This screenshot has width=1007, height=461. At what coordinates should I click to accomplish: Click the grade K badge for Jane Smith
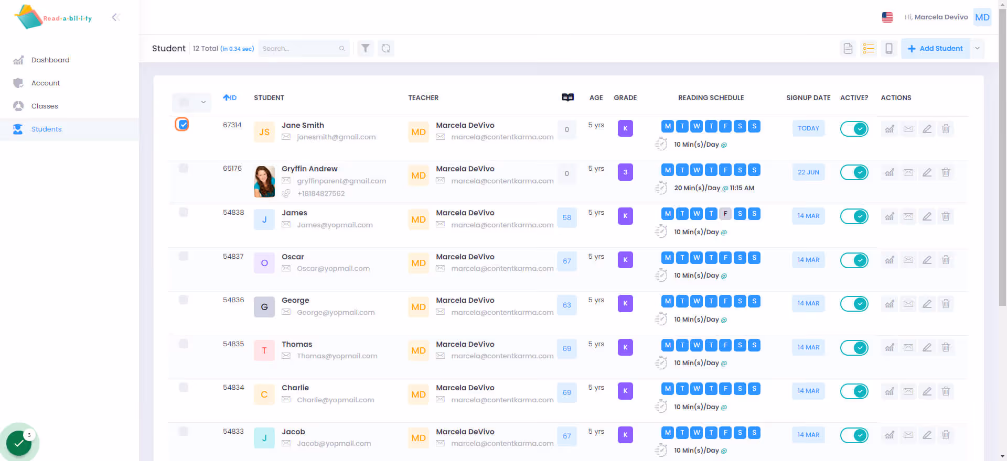(x=625, y=128)
